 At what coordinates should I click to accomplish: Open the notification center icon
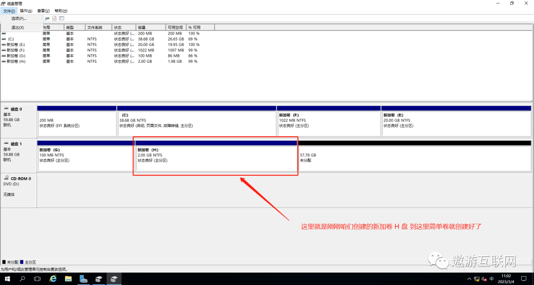click(x=524, y=279)
